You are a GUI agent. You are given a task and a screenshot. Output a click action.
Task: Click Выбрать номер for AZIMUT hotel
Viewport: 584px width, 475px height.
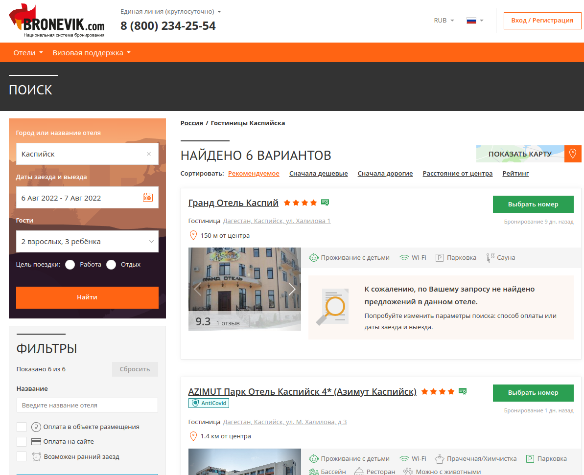tap(533, 393)
